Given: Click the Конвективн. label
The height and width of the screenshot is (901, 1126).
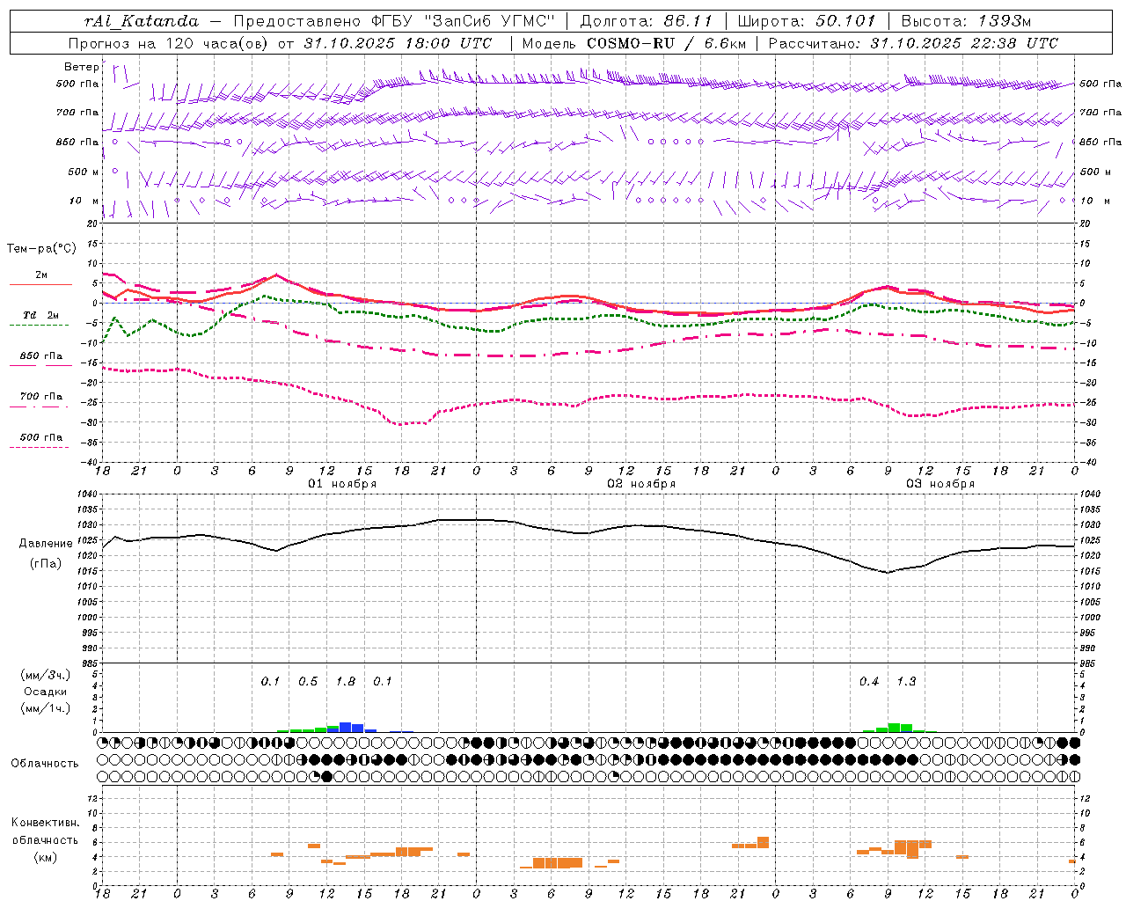Looking at the screenshot, I should (x=46, y=823).
